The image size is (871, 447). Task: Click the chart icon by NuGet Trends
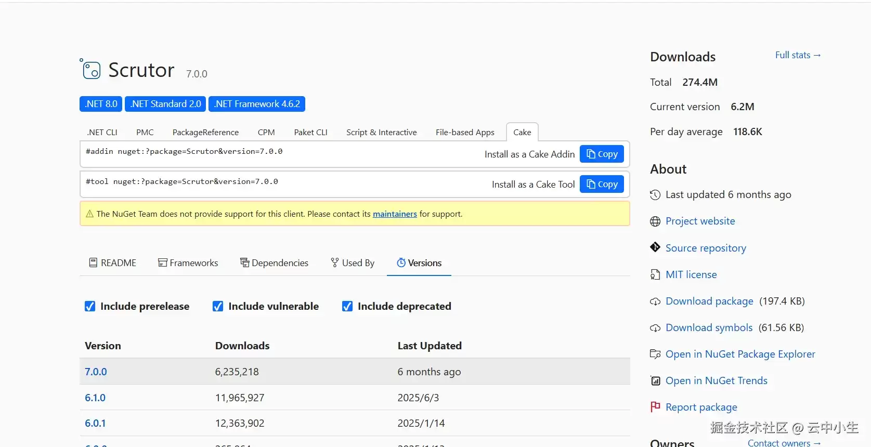point(655,381)
